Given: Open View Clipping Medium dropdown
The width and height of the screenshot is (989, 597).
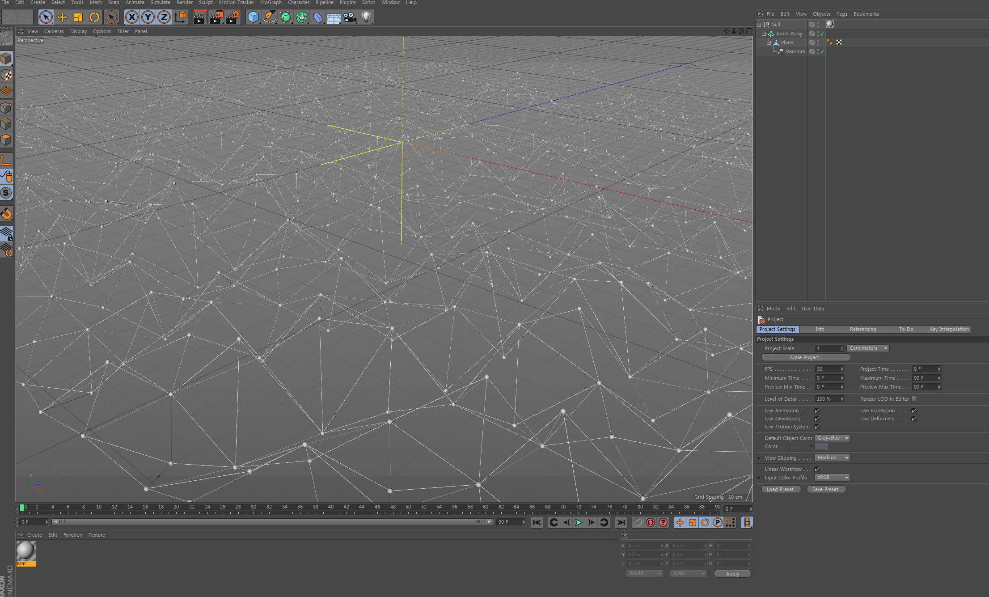Looking at the screenshot, I should 832,458.
